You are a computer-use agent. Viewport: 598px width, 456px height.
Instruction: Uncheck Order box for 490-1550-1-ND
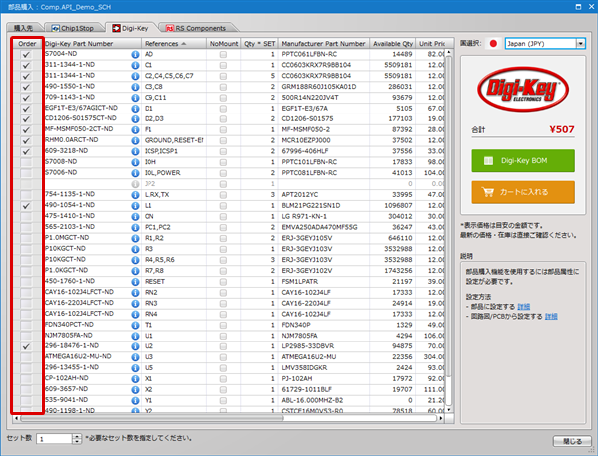26,87
